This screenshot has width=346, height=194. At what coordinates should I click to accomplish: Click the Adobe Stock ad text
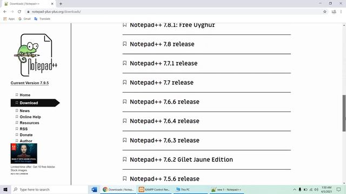(32, 169)
